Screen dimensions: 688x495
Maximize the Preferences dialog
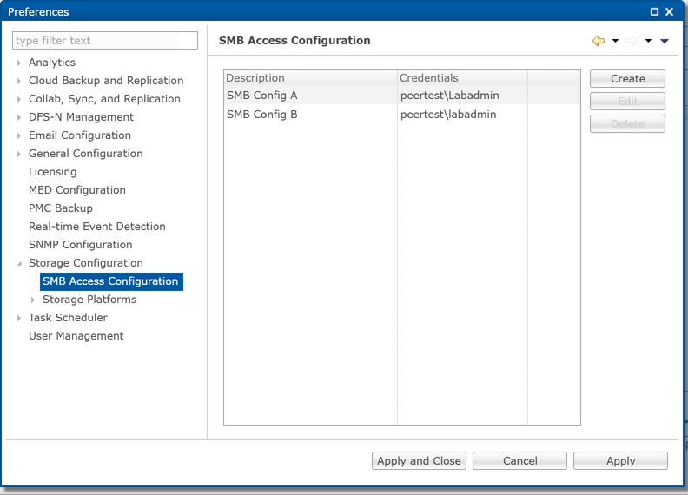pyautogui.click(x=654, y=12)
